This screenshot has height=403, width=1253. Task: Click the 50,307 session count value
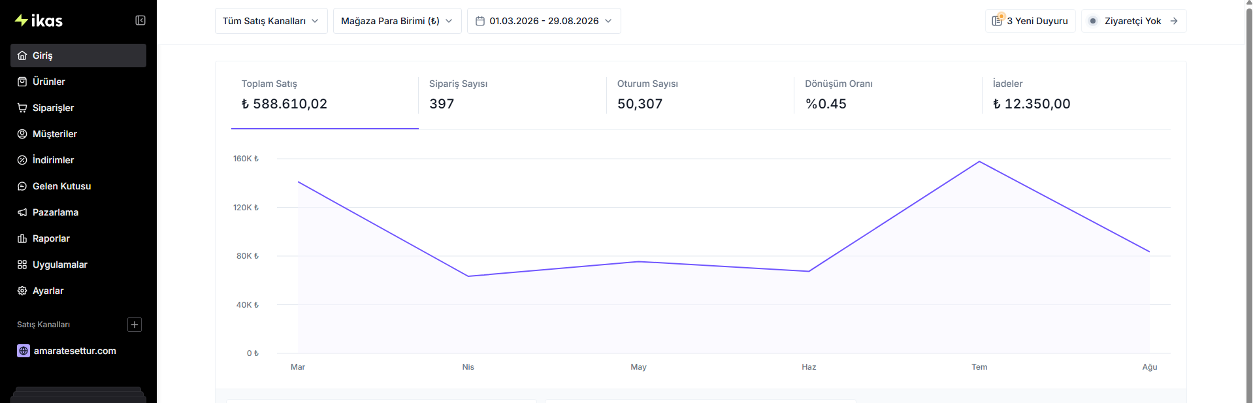[x=640, y=104]
